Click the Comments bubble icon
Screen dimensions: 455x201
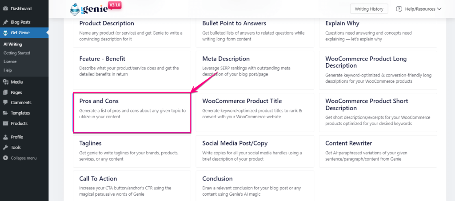5,103
